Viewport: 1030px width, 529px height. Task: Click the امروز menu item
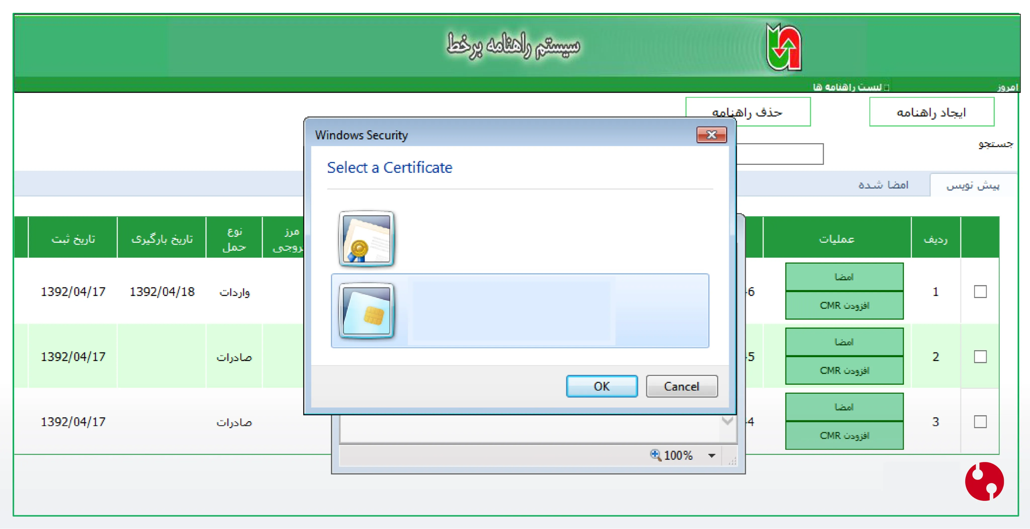pyautogui.click(x=1007, y=87)
